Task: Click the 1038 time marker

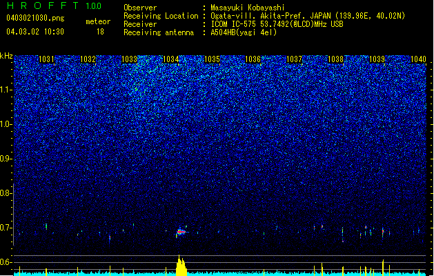Action: point(335,59)
